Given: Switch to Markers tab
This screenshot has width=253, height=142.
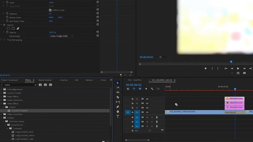Looking at the screenshot, I should pos(89,80).
